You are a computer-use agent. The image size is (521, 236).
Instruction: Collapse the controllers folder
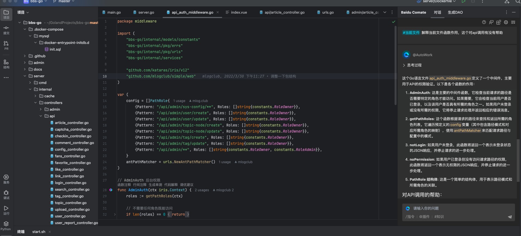(35, 103)
